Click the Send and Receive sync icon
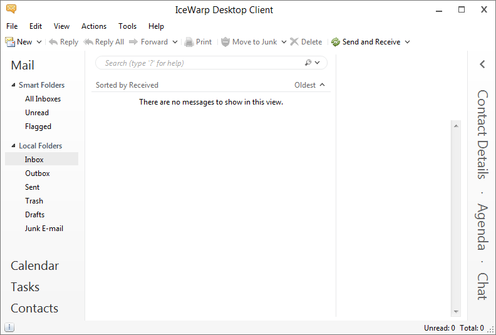The height and width of the screenshot is (335, 496). pos(336,42)
